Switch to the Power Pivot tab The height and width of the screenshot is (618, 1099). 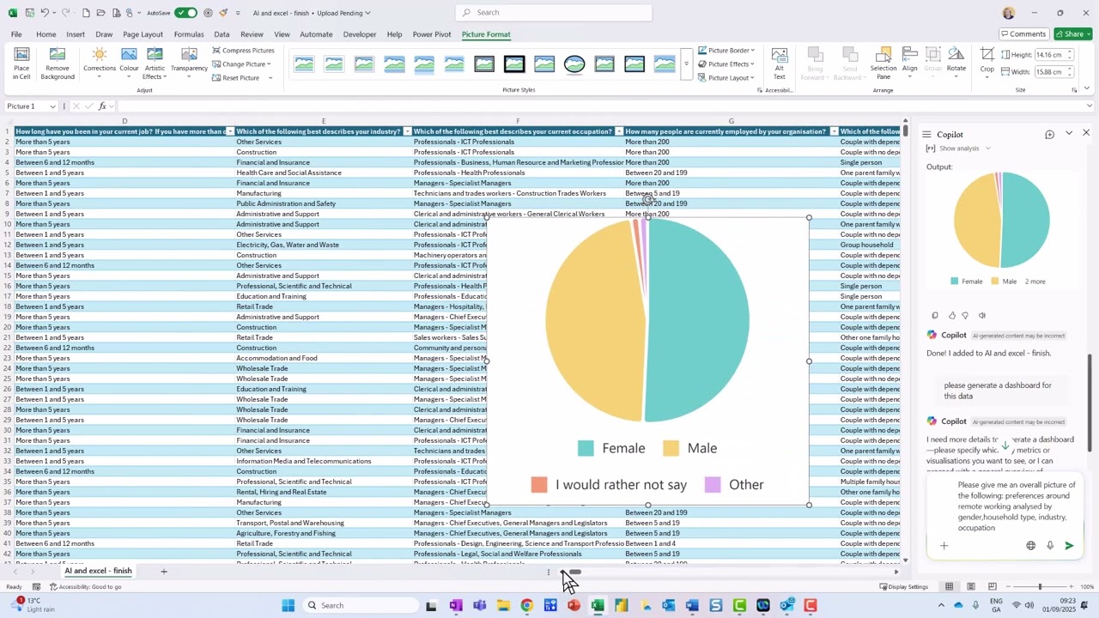coord(432,34)
